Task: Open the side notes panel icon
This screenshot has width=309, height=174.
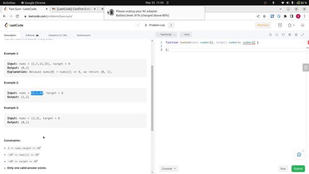Action: pos(306,68)
